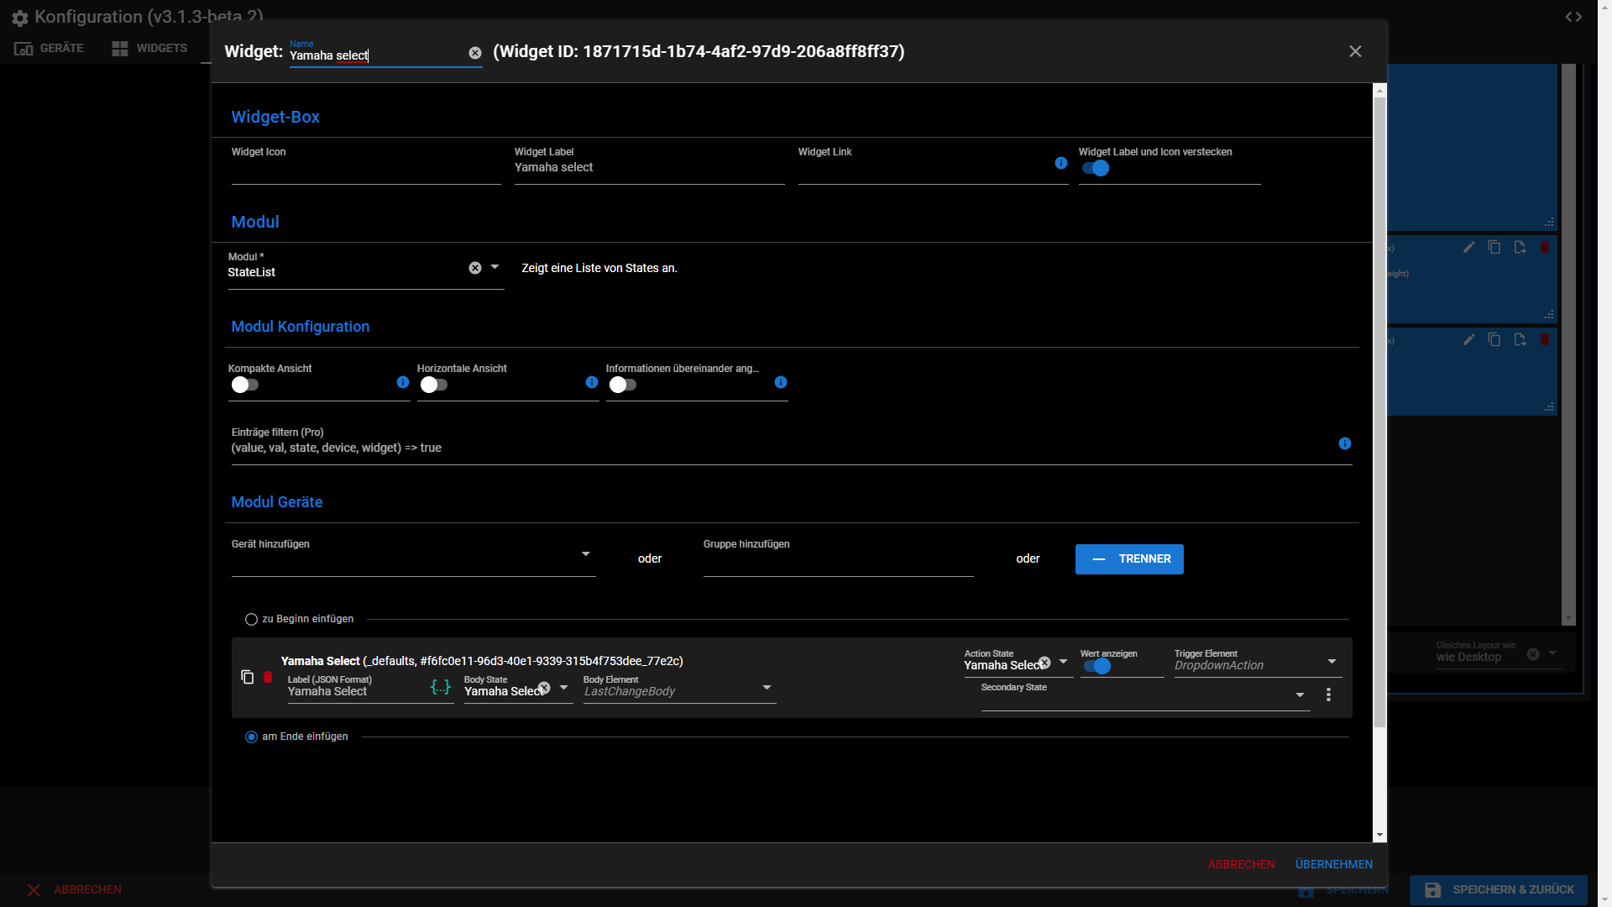This screenshot has height=907, width=1612.
Task: Open the Gerät hinzufügen dropdown
Action: tap(585, 554)
